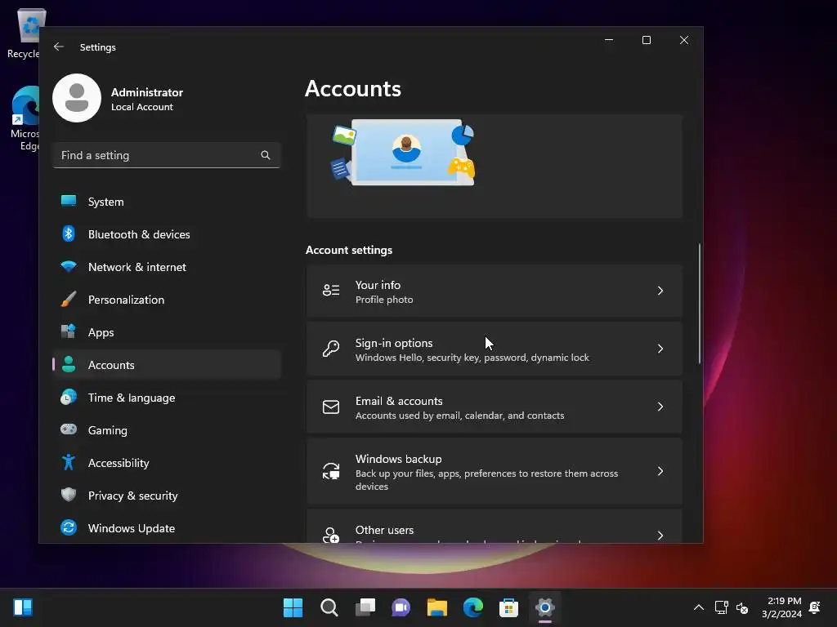Open the Start menu from the taskbar
This screenshot has height=627, width=837.
point(293,607)
